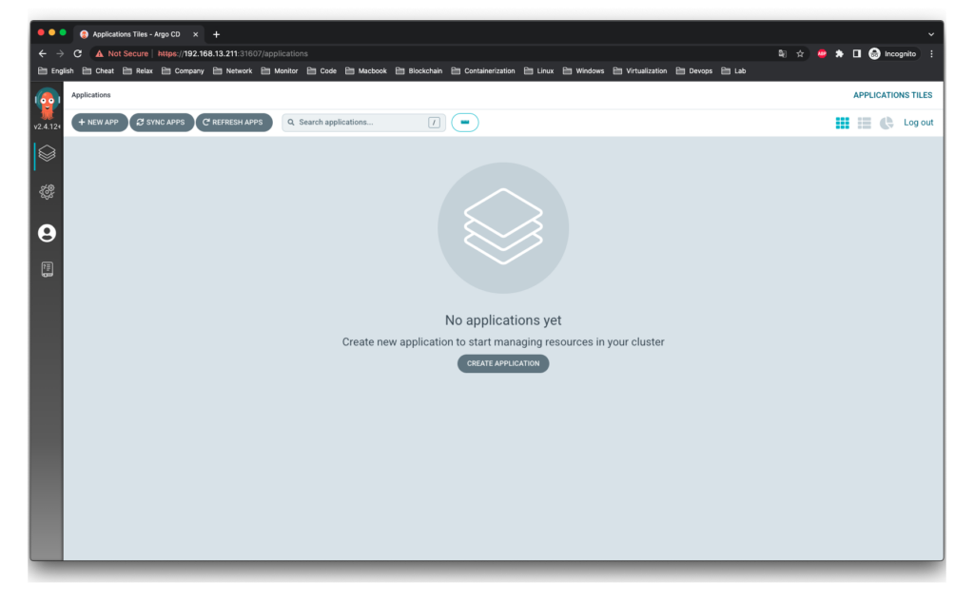Click the v2.4.12 version label

(48, 126)
